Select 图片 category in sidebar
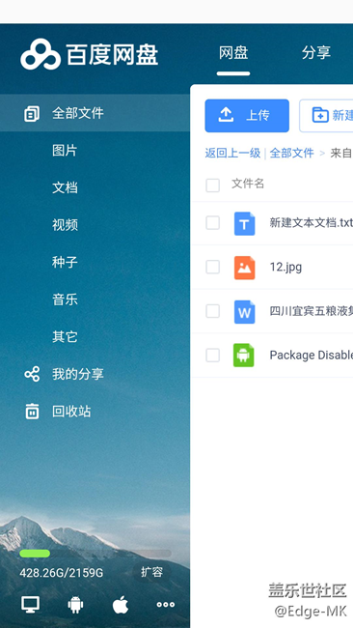The width and height of the screenshot is (353, 628). [x=65, y=151]
